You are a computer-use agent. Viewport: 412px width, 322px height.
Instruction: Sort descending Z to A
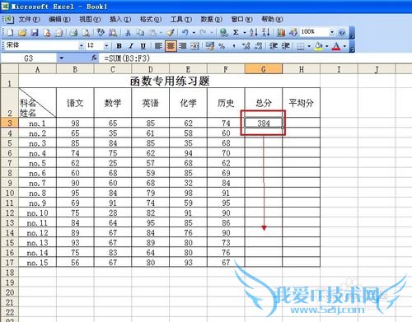tap(265, 33)
